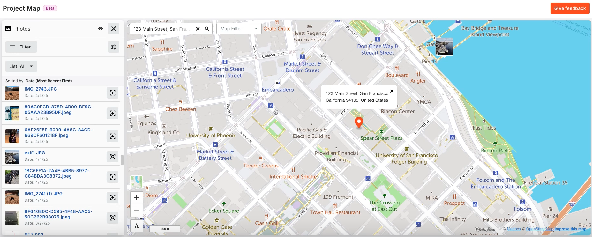Zoom out on the map
The image size is (592, 237).
[x=137, y=211]
